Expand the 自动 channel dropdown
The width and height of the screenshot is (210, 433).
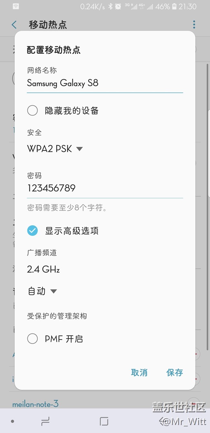tap(42, 291)
